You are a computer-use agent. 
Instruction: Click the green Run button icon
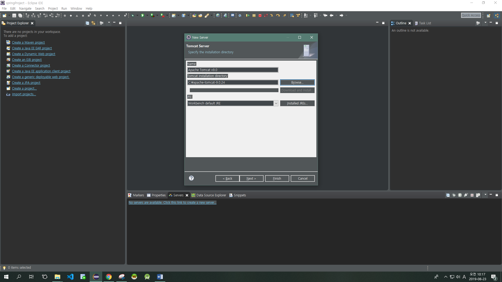142,15
